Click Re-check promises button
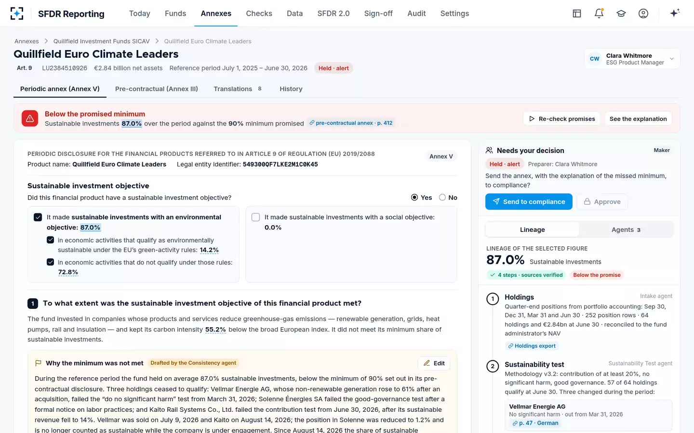The image size is (694, 433). click(562, 119)
